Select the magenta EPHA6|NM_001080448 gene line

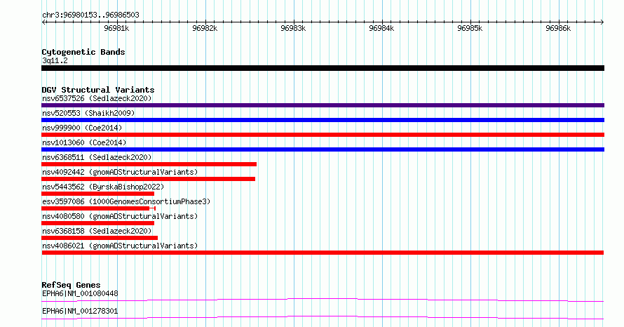pyautogui.click(x=323, y=300)
